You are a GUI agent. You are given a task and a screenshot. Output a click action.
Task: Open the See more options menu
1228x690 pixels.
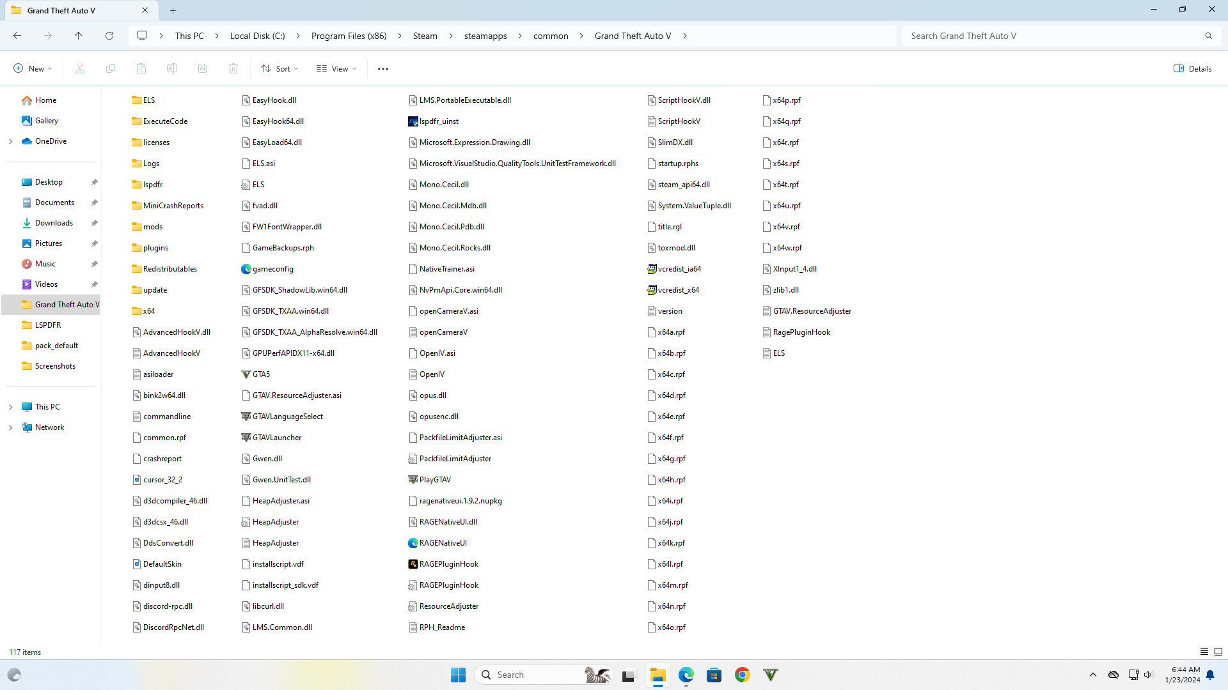pyautogui.click(x=383, y=68)
